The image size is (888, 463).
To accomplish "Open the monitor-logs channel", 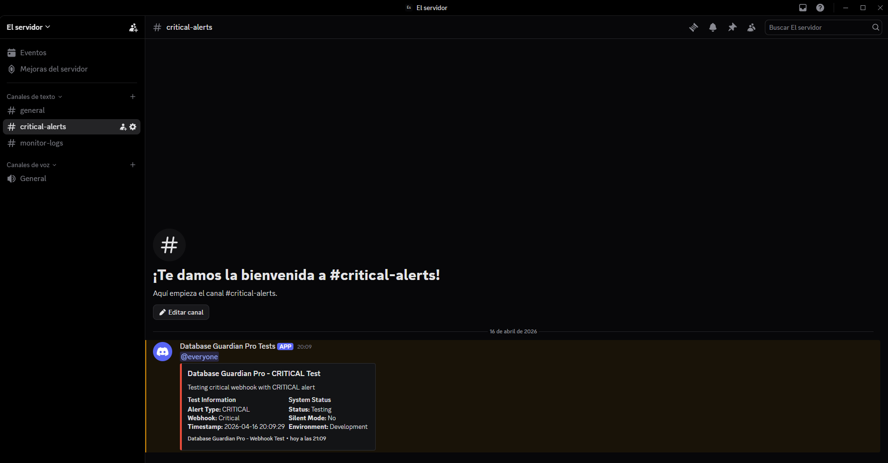I will 41,143.
